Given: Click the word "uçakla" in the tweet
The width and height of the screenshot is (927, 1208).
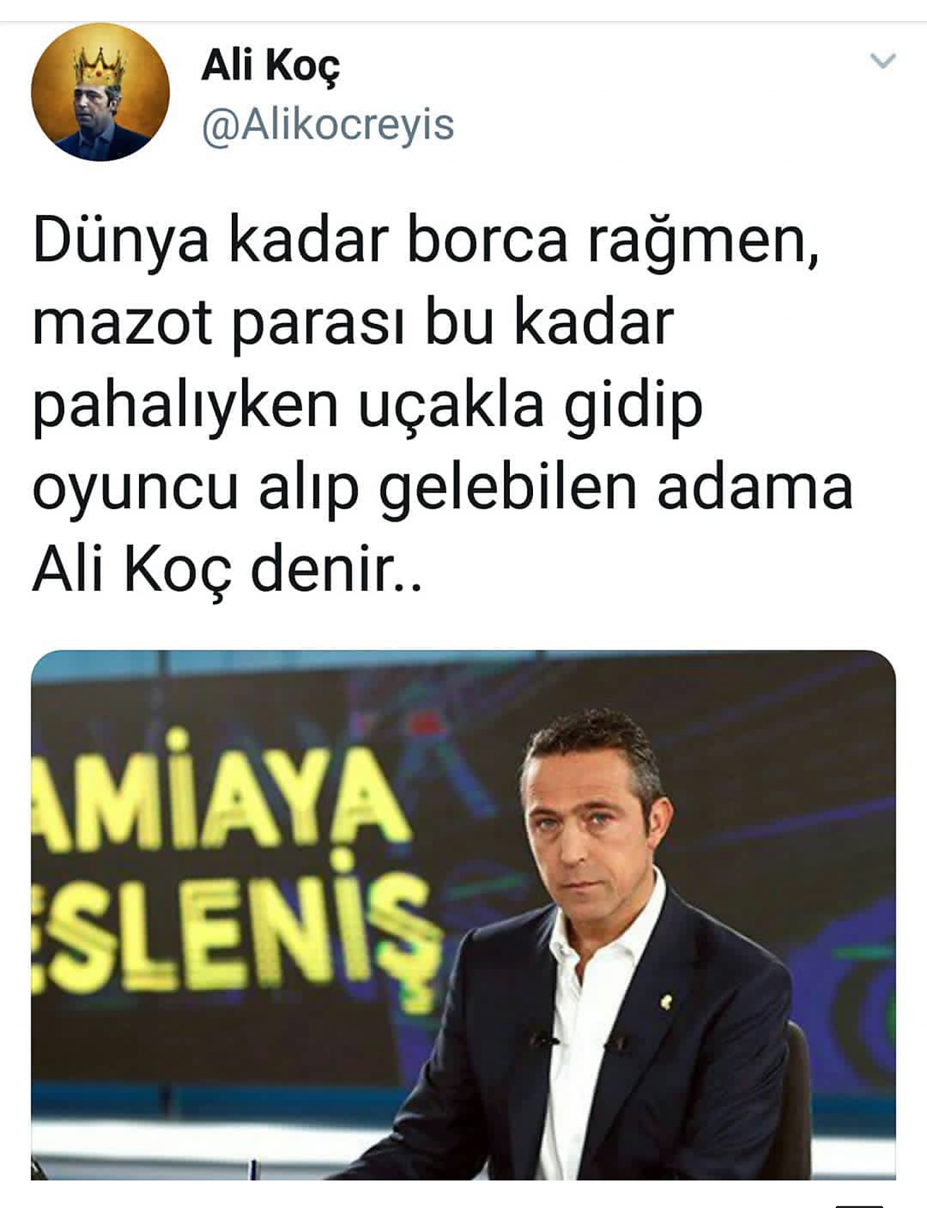Looking at the screenshot, I should point(451,407).
